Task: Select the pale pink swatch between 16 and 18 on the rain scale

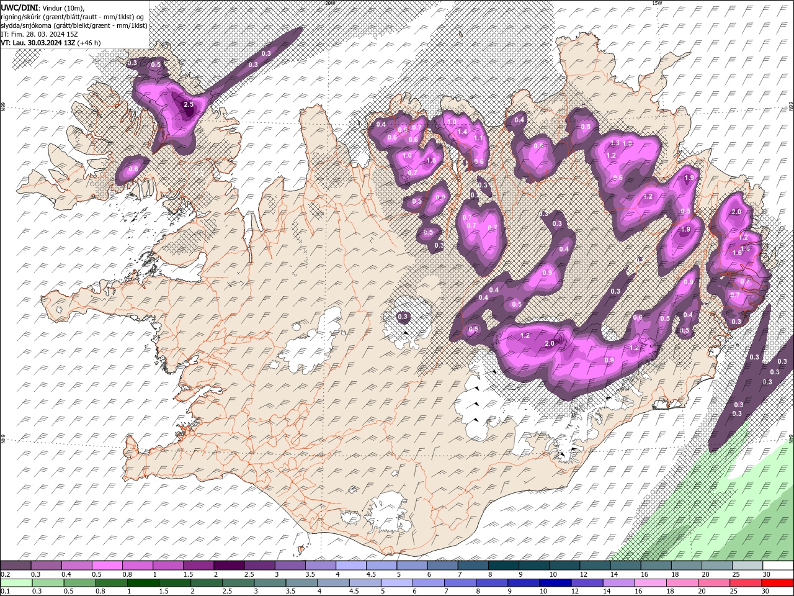Action: (649, 583)
